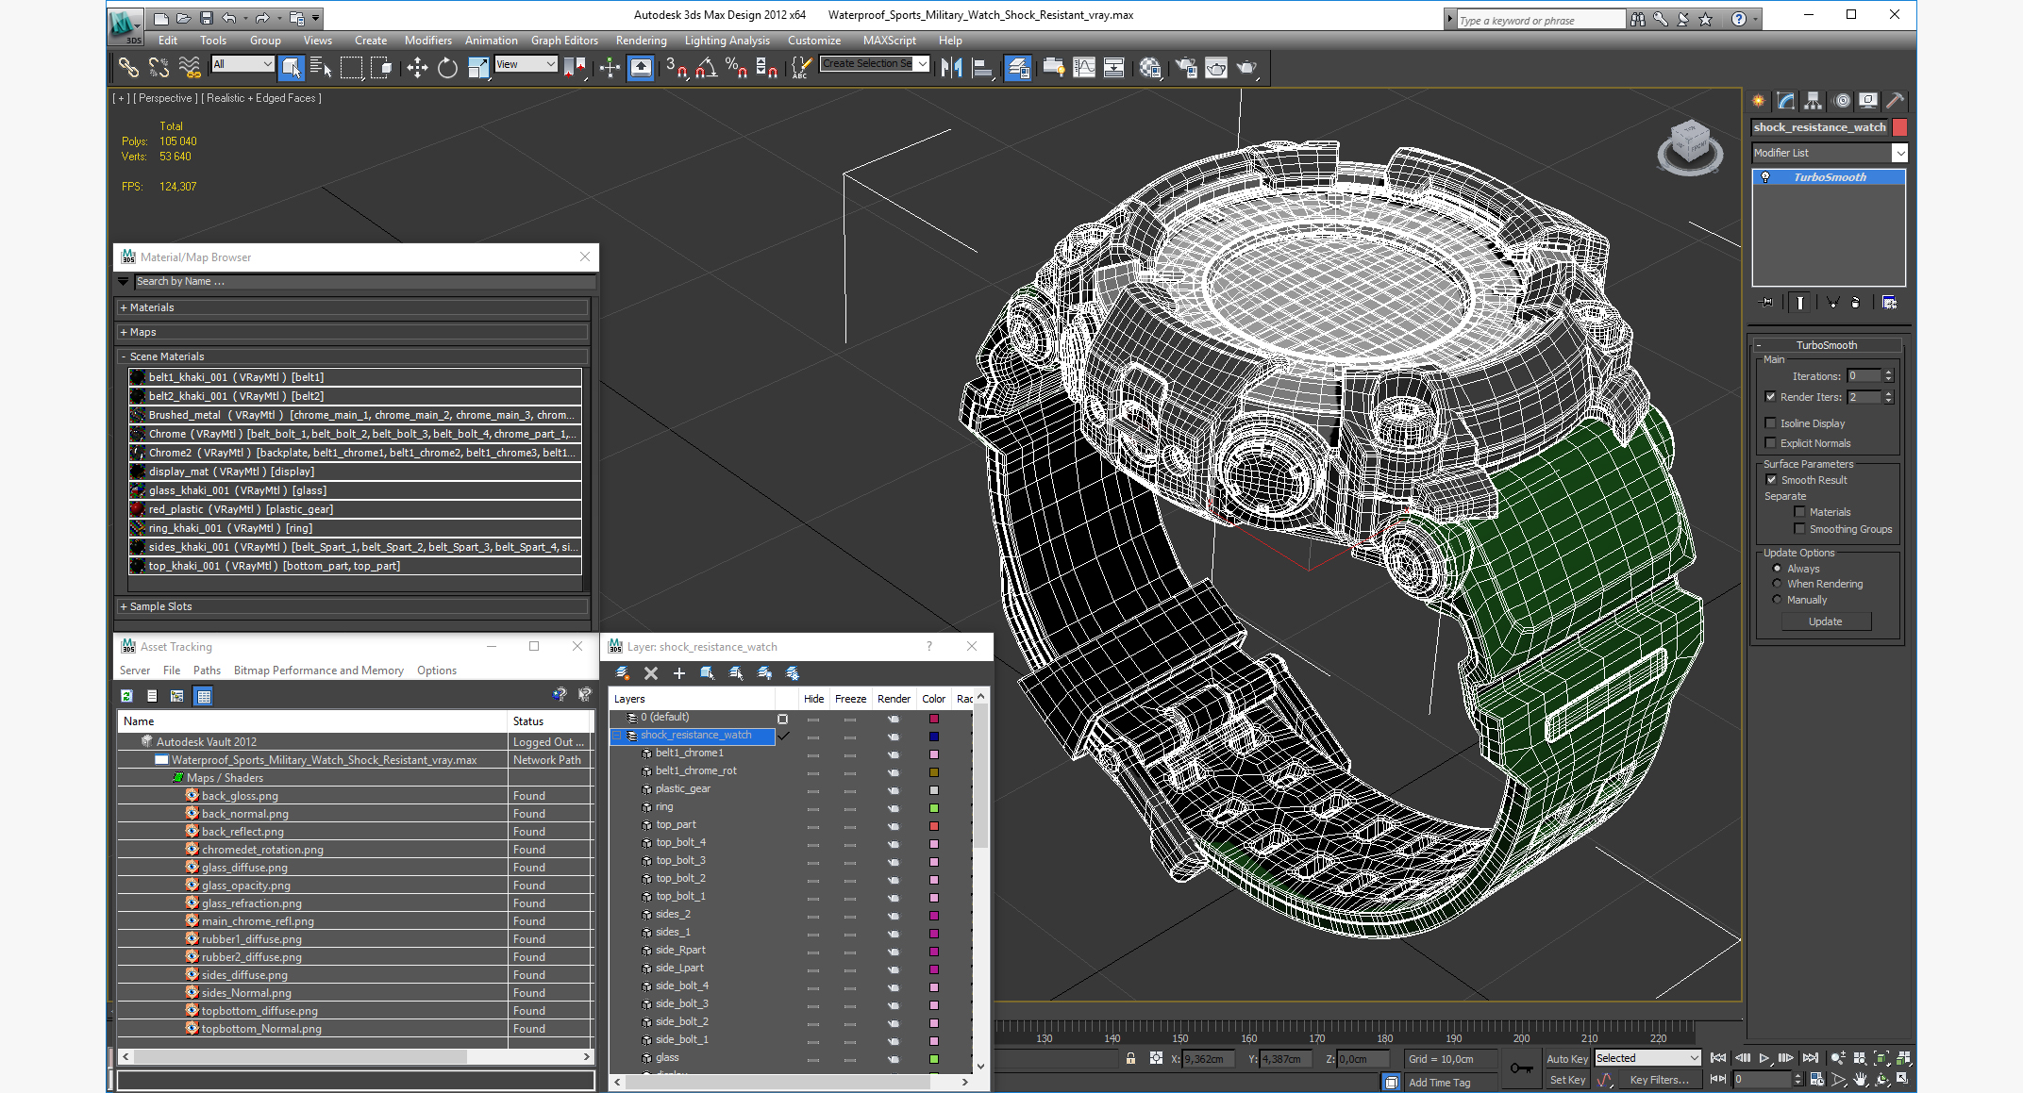
Task: Open the Manage Layers toolbar icon
Action: tap(1018, 67)
